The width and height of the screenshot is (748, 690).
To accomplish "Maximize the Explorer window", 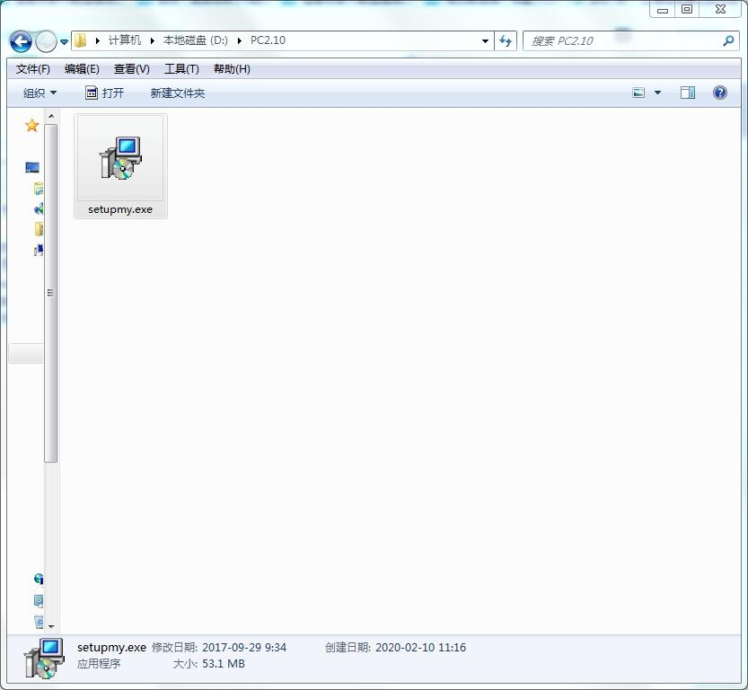I will 687,10.
